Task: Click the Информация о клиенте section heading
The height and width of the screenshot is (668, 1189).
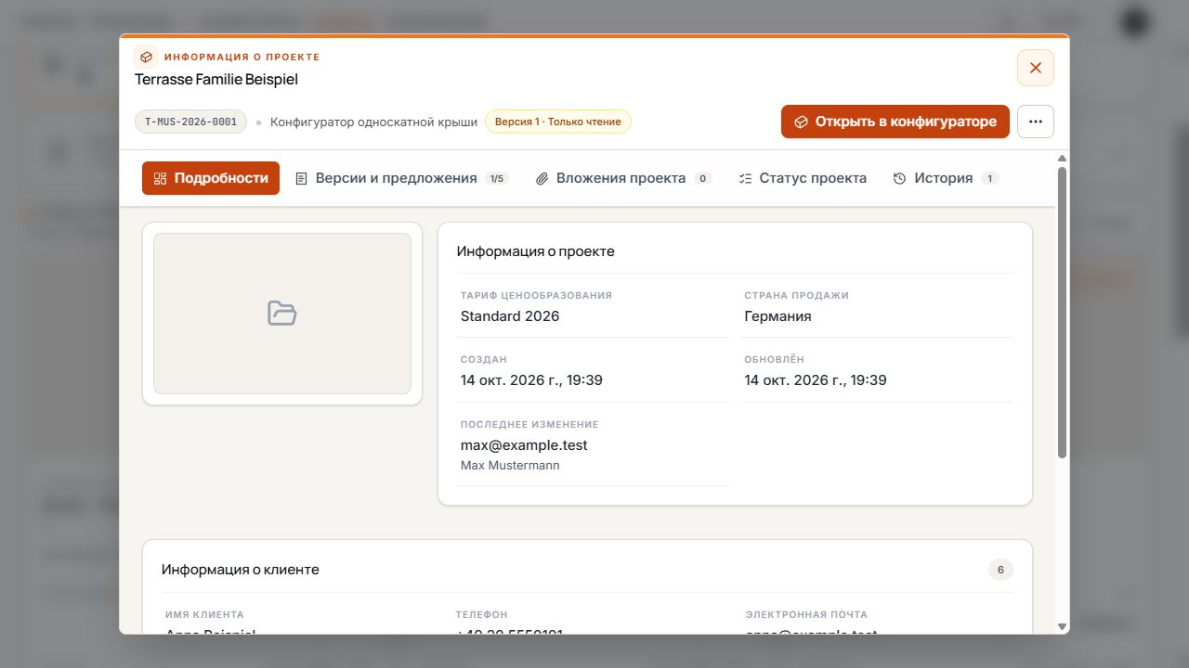Action: tap(241, 570)
